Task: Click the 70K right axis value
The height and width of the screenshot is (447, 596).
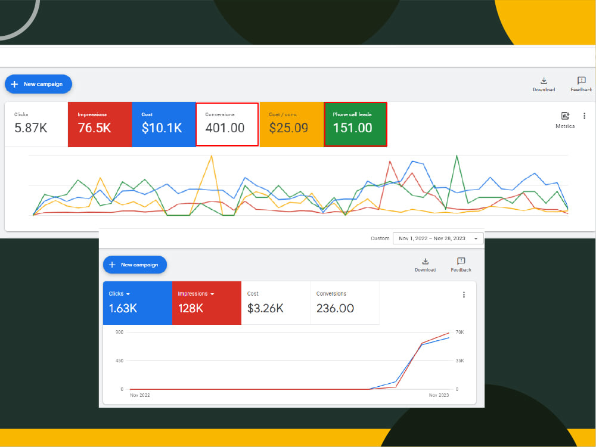Action: point(460,332)
